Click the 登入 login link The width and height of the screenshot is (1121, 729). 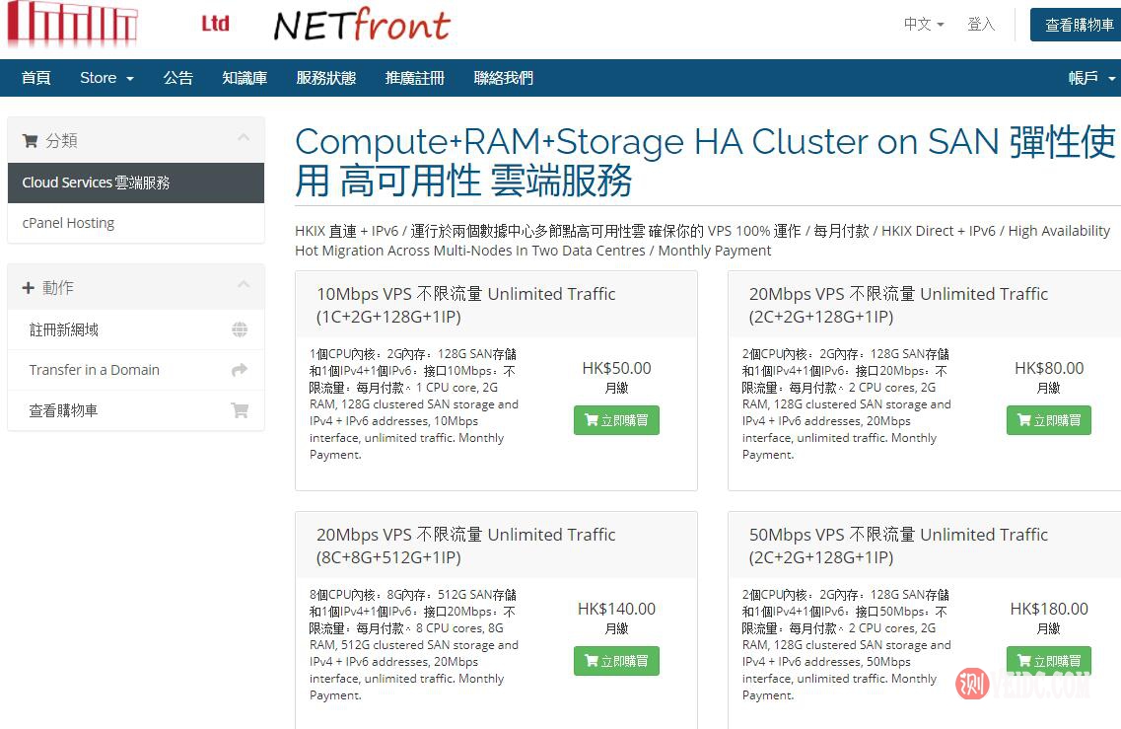(981, 24)
